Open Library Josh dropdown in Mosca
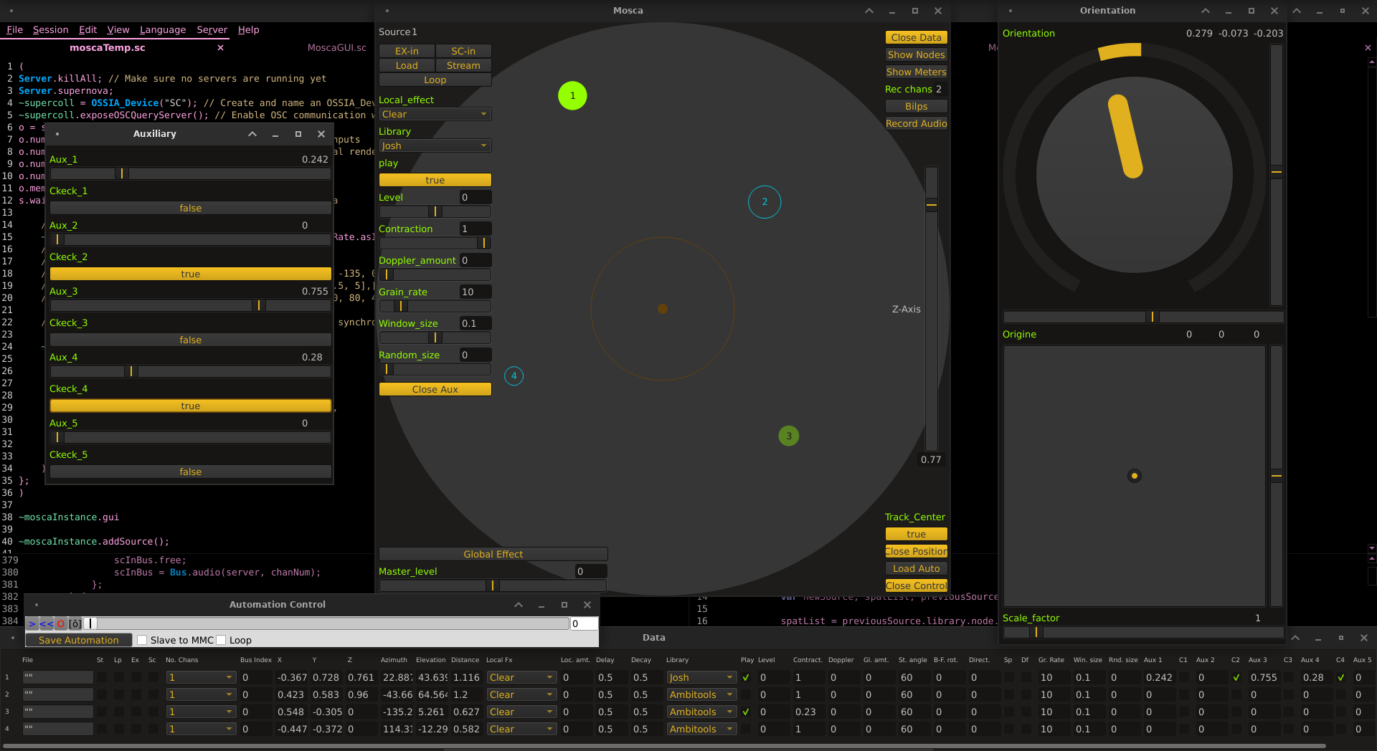Image resolution: width=1377 pixels, height=751 pixels. click(435, 145)
